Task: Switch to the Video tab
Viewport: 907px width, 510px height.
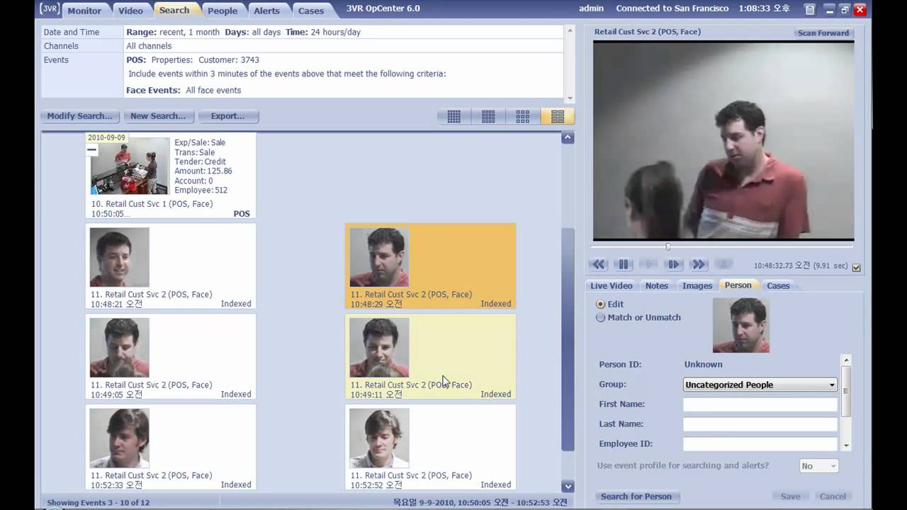Action: click(x=130, y=11)
